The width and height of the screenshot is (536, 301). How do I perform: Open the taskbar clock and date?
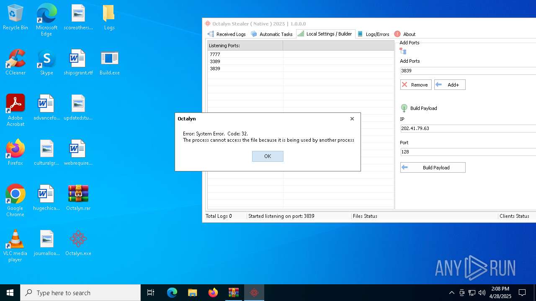[500, 293]
